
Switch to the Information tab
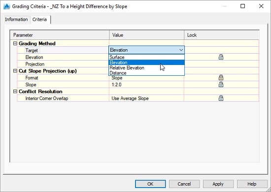pos(16,20)
